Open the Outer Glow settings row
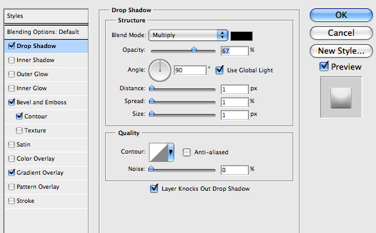Screen dimensions: 376x233 coord(46,74)
